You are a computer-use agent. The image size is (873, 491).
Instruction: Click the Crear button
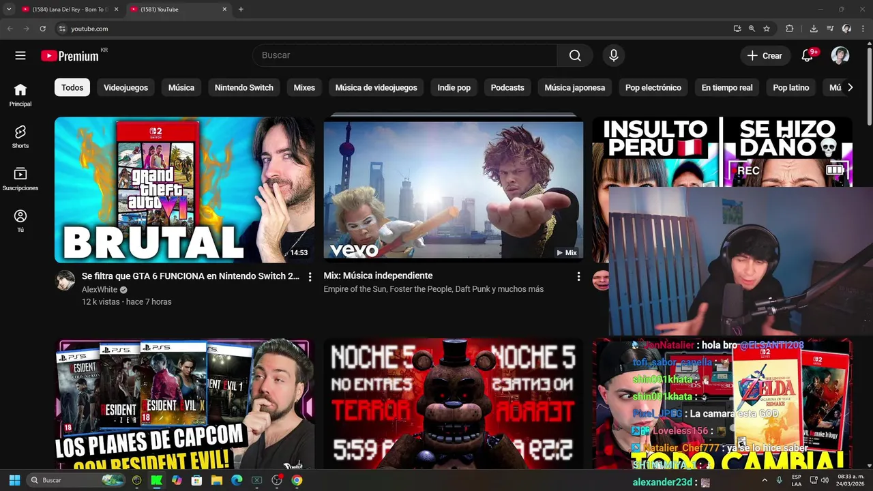[765, 56]
